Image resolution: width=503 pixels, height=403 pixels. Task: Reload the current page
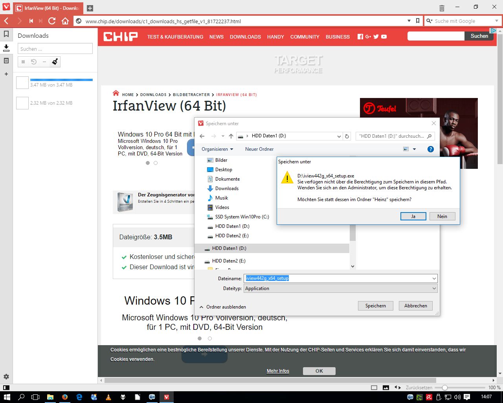coord(52,21)
